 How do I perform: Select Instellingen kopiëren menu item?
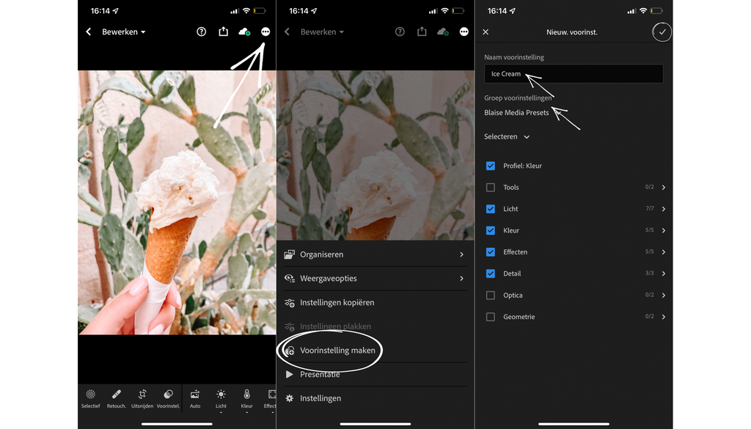(337, 303)
